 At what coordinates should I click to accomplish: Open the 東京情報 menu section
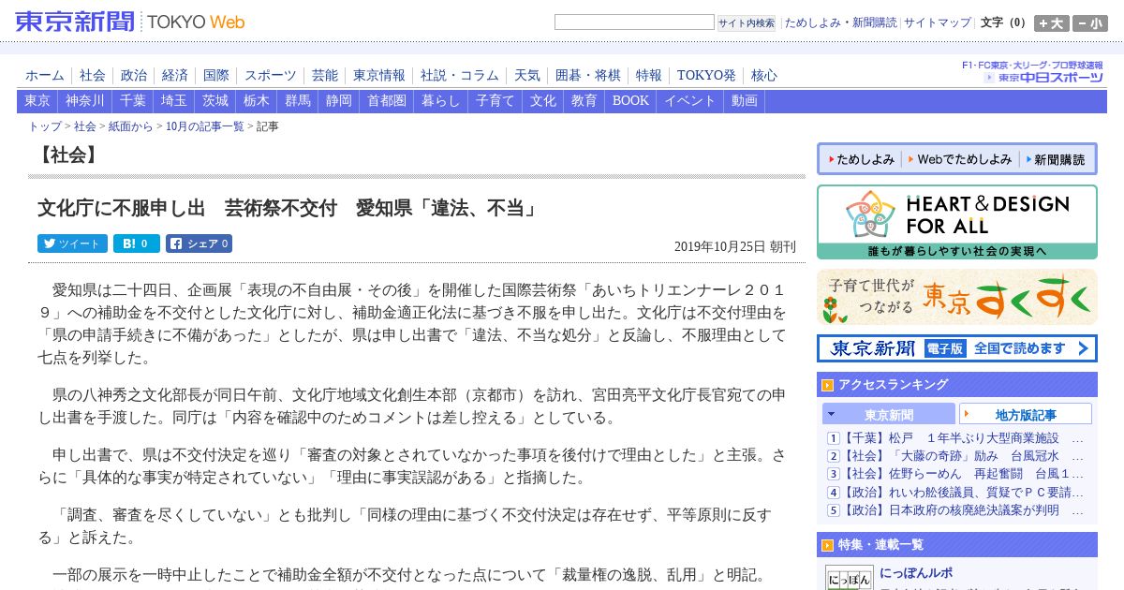379,75
